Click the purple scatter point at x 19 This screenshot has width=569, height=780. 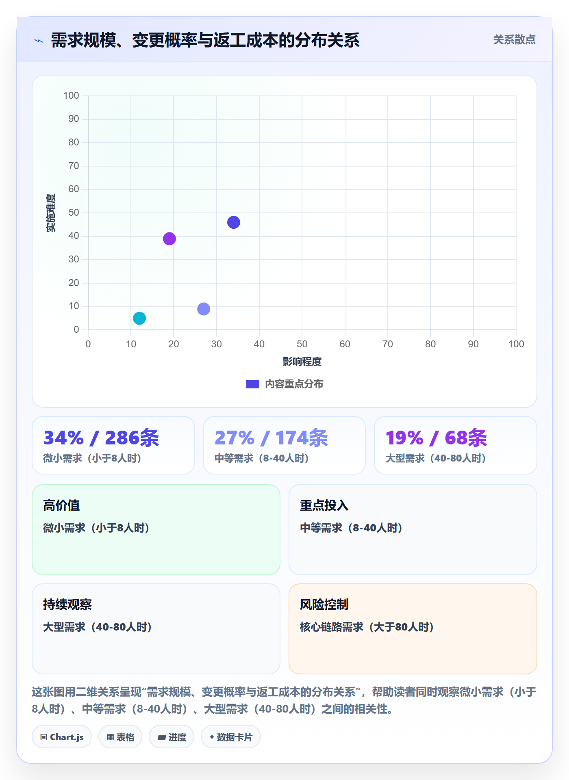click(169, 238)
